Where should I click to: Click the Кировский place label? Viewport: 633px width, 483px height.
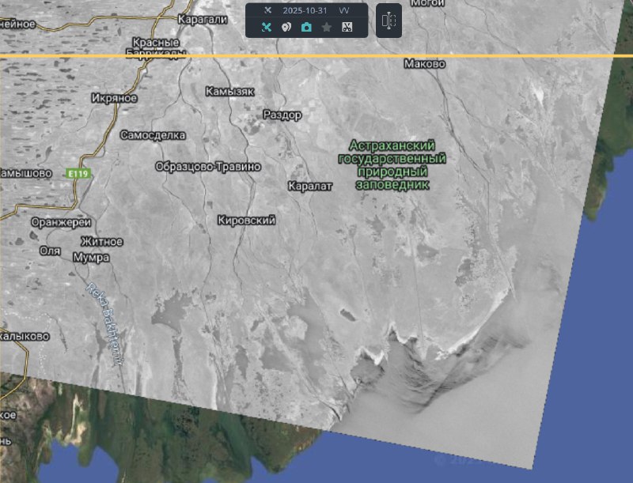point(246,221)
